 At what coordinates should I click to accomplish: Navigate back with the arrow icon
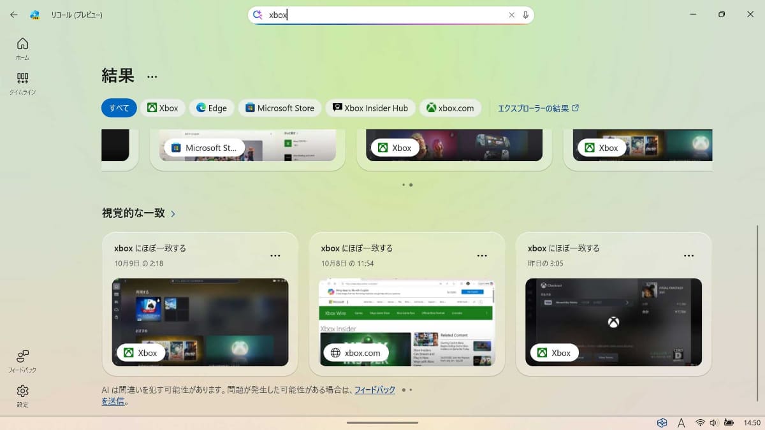(13, 14)
